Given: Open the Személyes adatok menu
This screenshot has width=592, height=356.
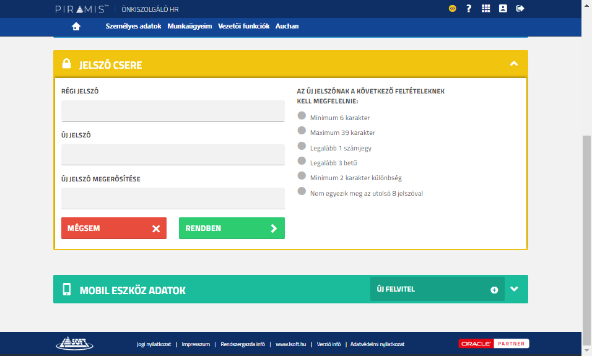Looking at the screenshot, I should coord(133,26).
